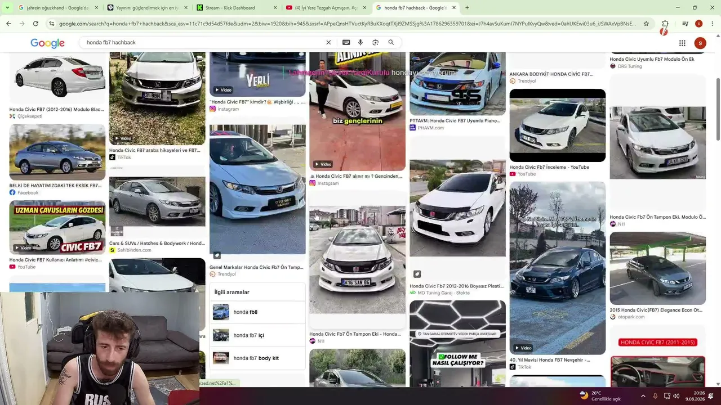
Task: Open the silver Civic Sahibinden thumbnail
Action: coord(157,201)
